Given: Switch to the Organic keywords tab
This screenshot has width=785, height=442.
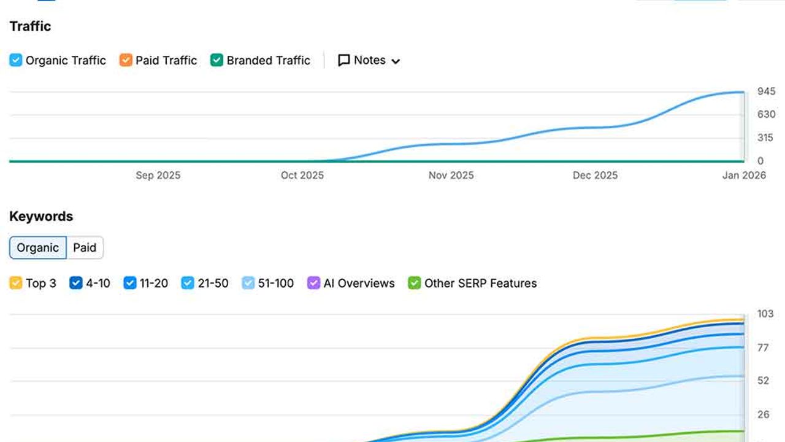Looking at the screenshot, I should 38,247.
